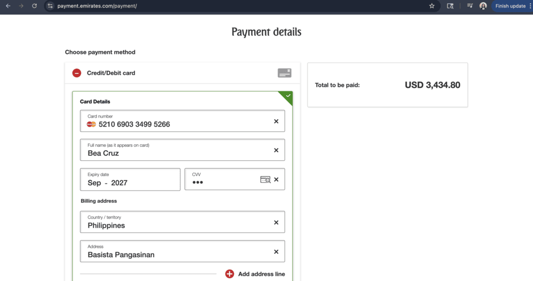Clear the Country / territory field
This screenshot has width=533, height=281.
(x=276, y=222)
